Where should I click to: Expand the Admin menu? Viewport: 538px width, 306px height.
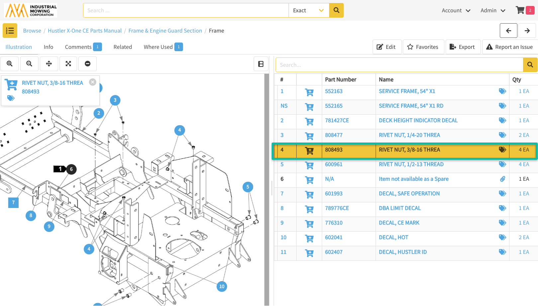click(x=493, y=10)
